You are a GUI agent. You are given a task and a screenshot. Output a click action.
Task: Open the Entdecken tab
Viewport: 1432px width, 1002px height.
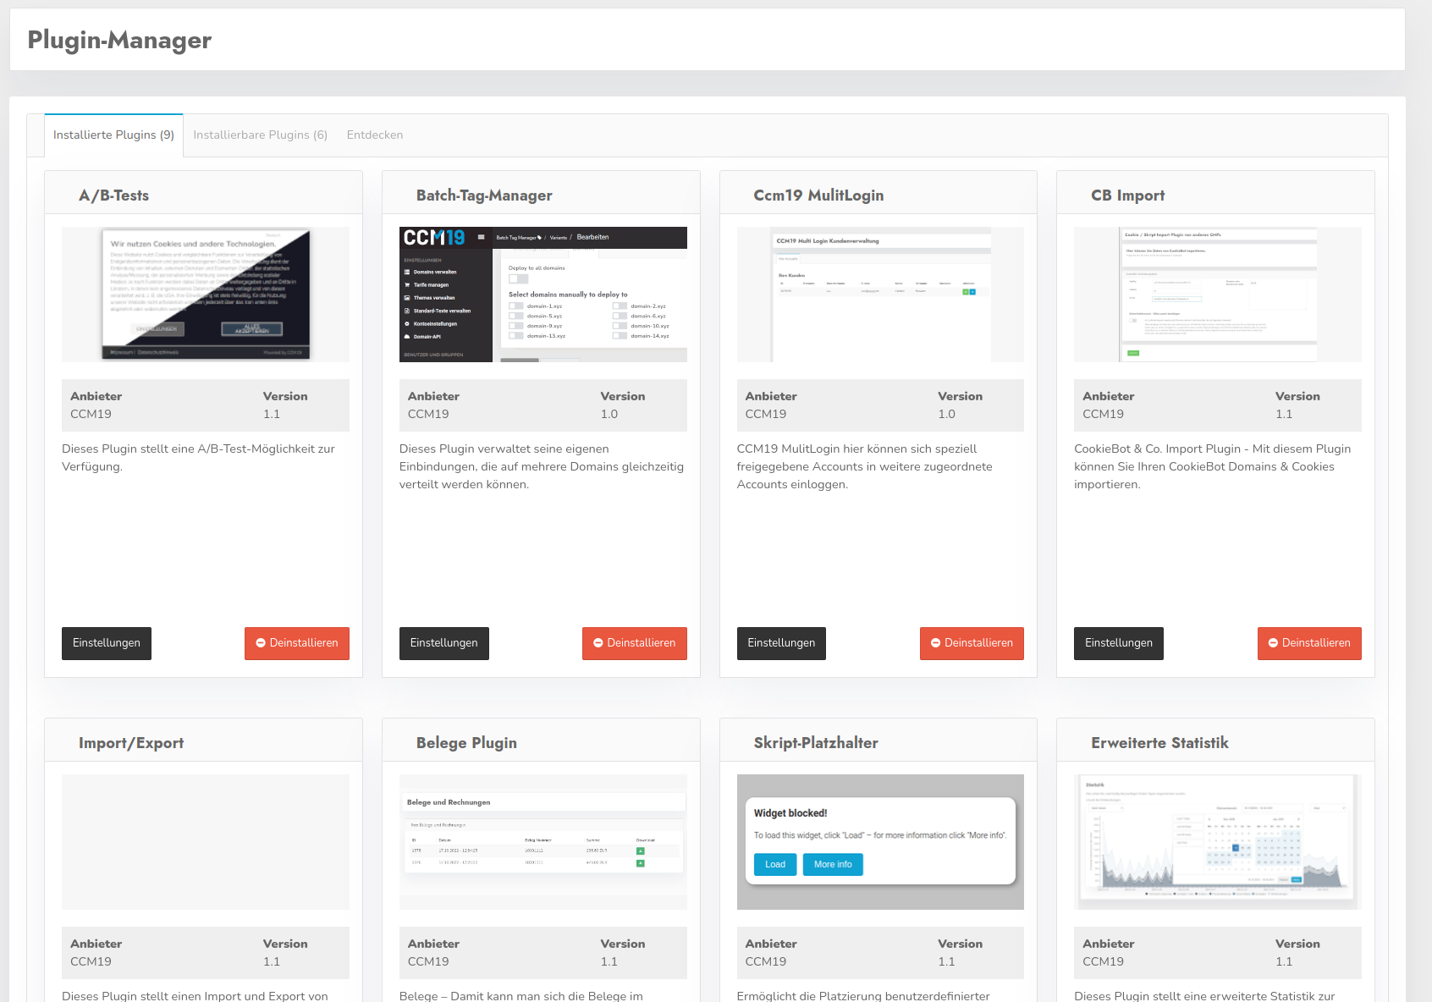click(374, 135)
